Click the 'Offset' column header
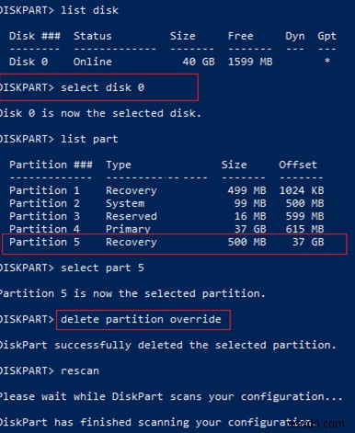The image size is (355, 433). [x=298, y=165]
